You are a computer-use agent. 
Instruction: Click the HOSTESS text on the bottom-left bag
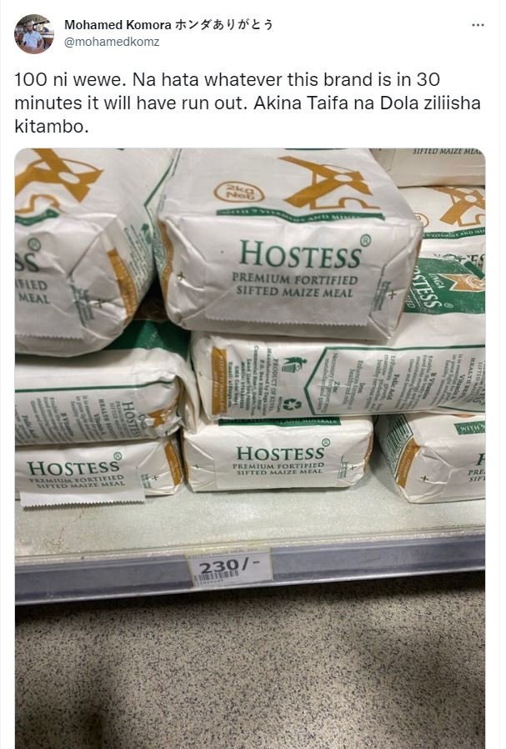[74, 467]
